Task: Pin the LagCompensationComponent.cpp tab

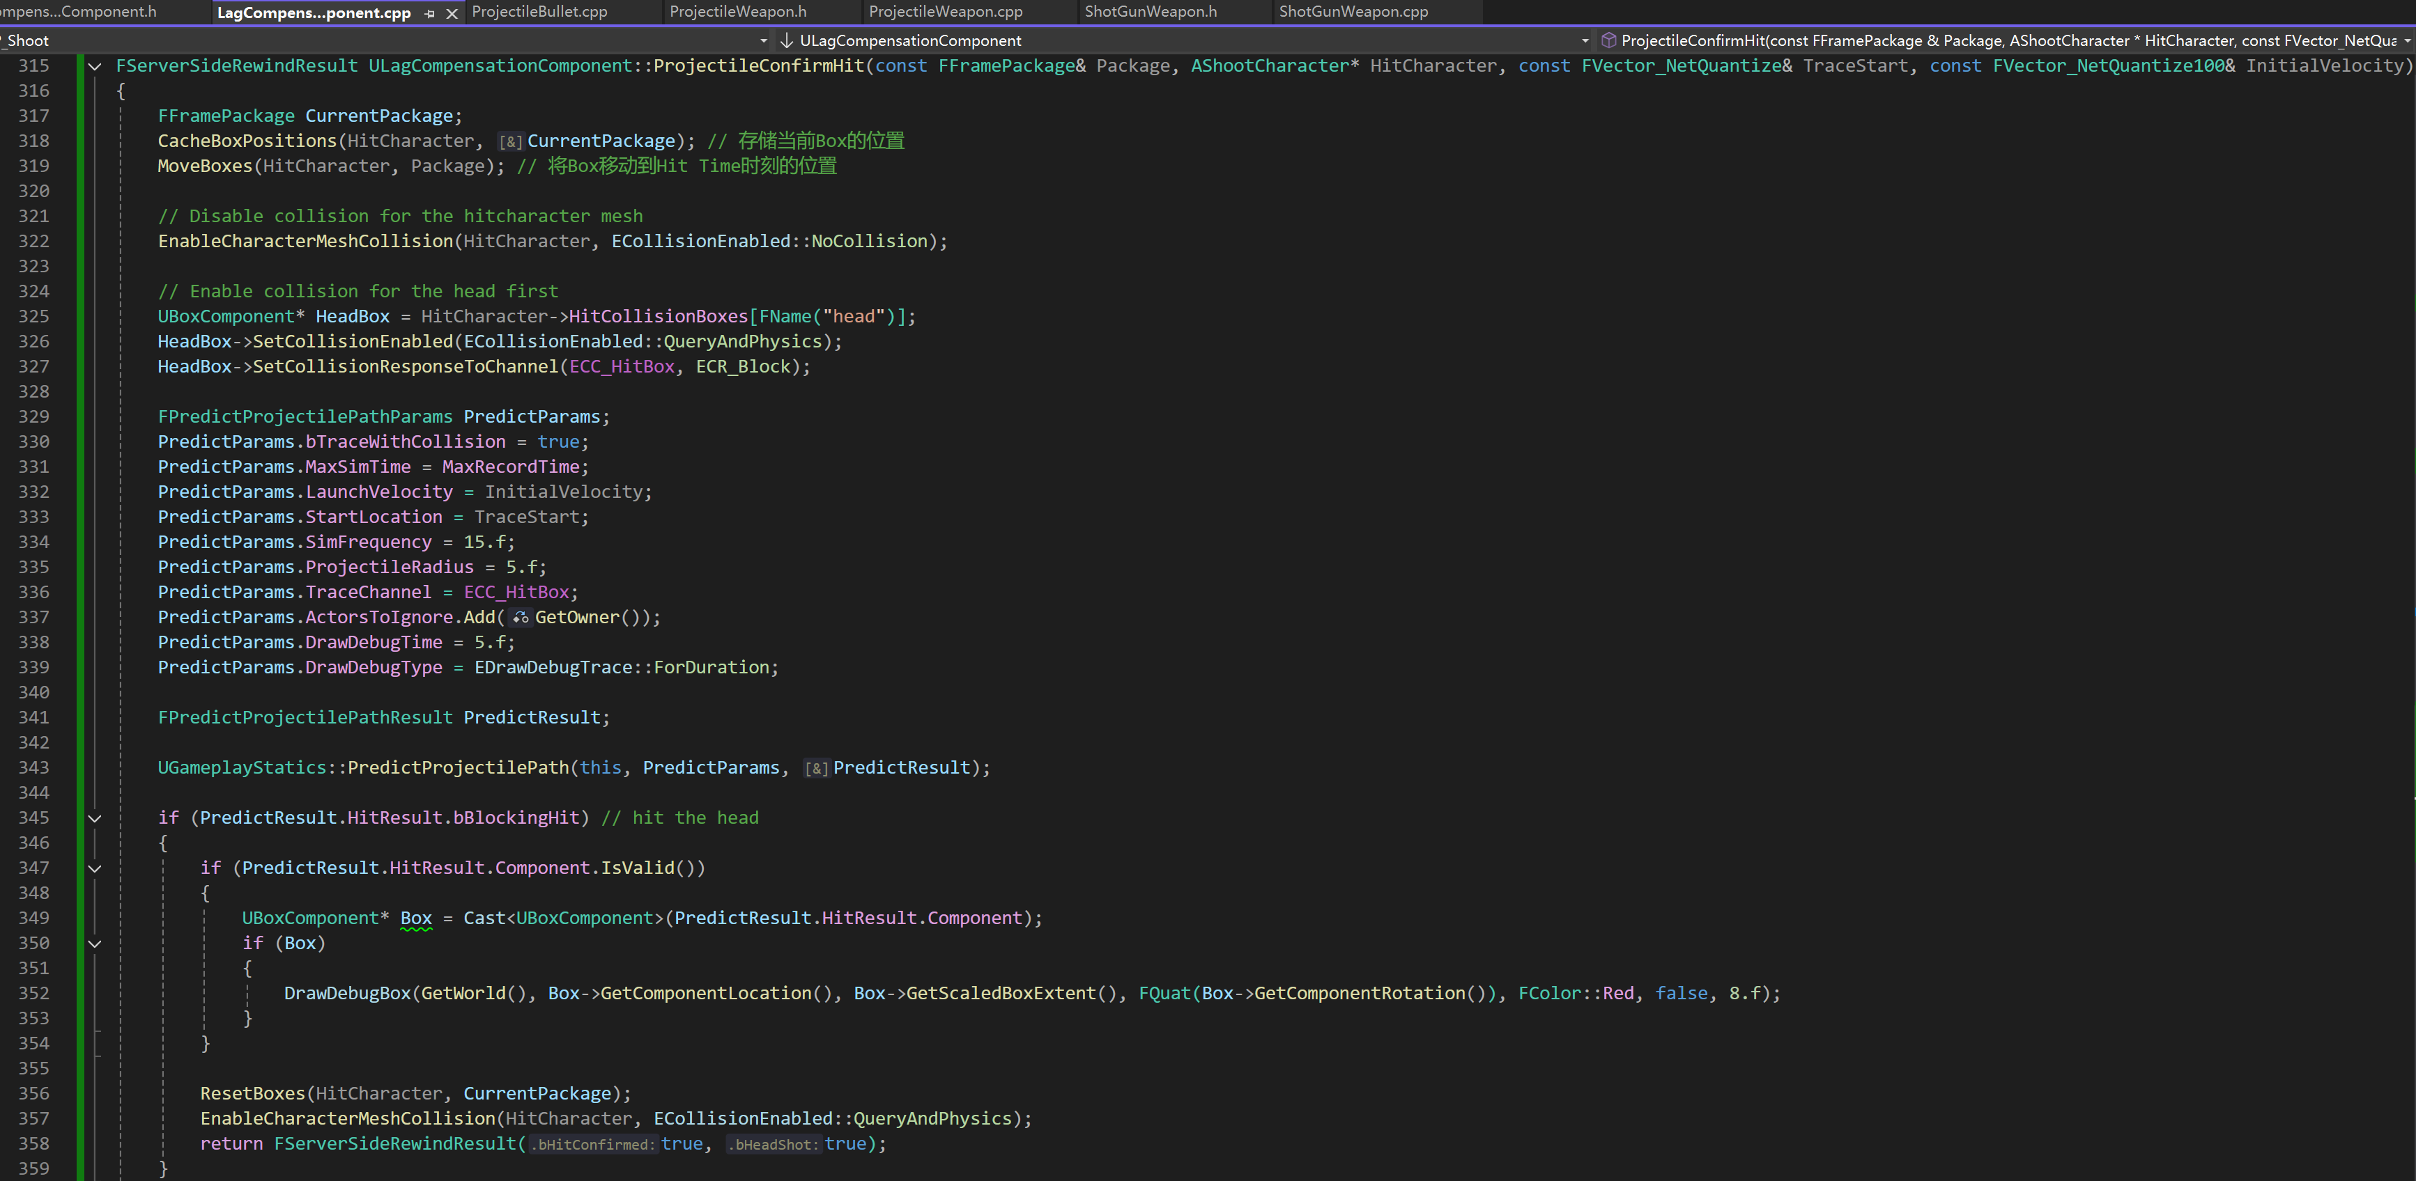Action: pos(429,13)
